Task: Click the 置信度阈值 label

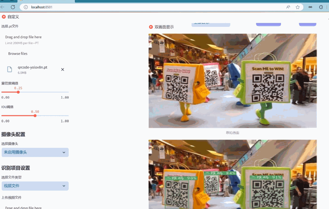Action: click(x=10, y=83)
